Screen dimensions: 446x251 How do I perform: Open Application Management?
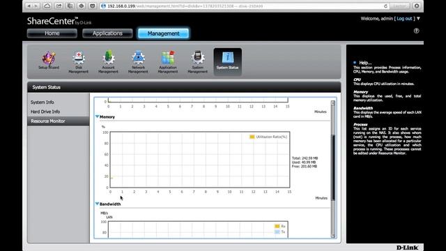(168, 62)
